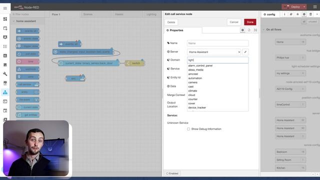Open the info tab icon in the right sidebar
320x180 pixels.
click(x=284, y=14)
